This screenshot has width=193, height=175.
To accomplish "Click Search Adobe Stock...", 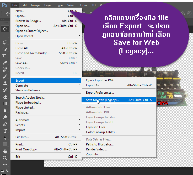I will coord(46,98).
